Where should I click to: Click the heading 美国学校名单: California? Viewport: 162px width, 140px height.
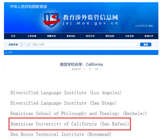pos(81,64)
